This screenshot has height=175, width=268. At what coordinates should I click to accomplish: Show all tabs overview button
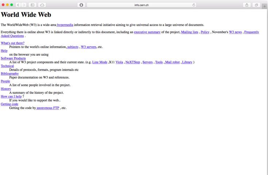point(256,5)
